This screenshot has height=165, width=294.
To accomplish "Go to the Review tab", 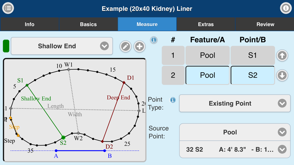I will click(265, 24).
